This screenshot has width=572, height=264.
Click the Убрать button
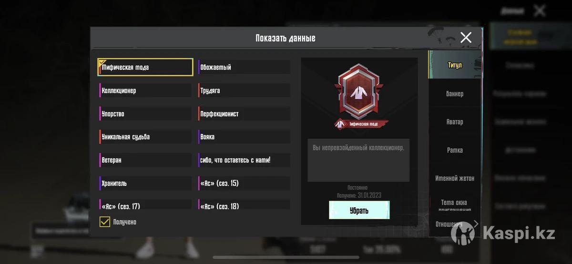359,210
